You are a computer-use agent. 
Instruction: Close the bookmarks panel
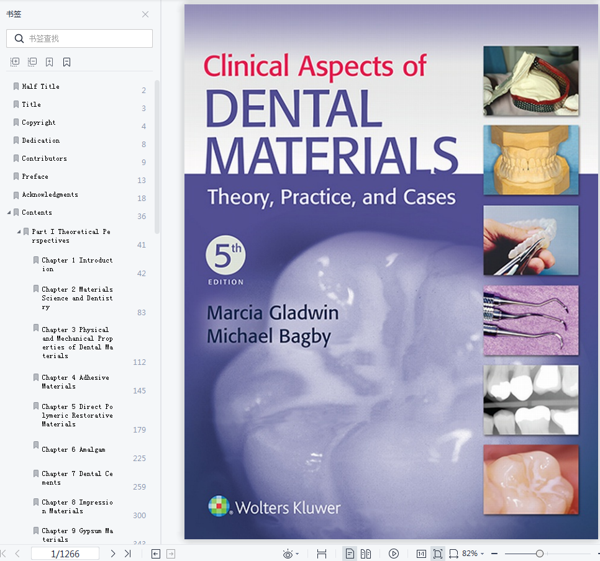[145, 14]
